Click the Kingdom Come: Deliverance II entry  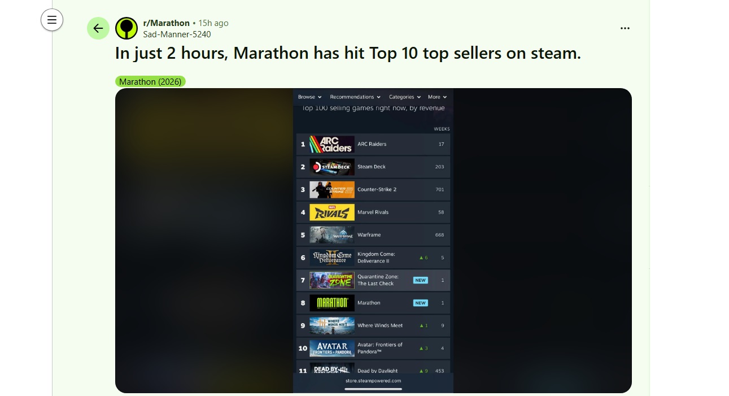(x=373, y=258)
